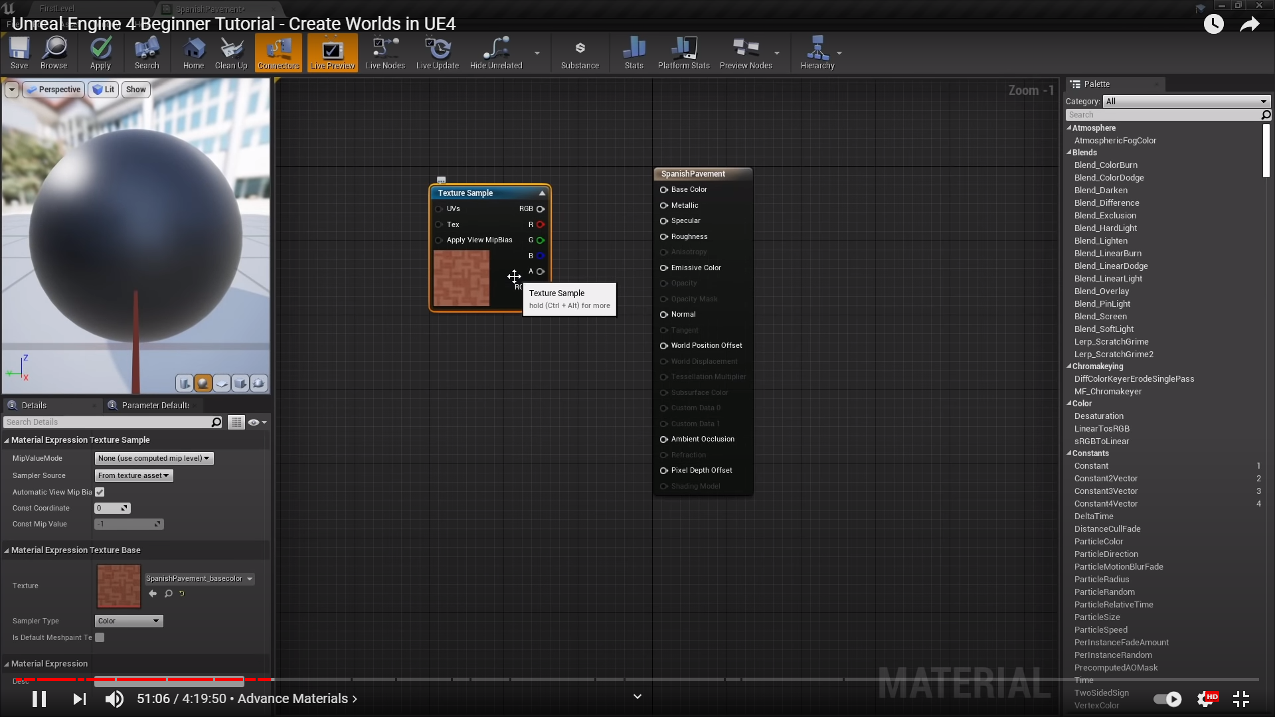The width and height of the screenshot is (1275, 717).
Task: Enable Is Default Meshpaint Texture checkbox
Action: [100, 637]
